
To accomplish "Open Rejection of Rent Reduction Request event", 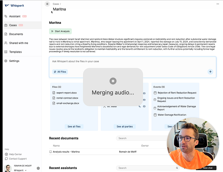I will (177, 93).
